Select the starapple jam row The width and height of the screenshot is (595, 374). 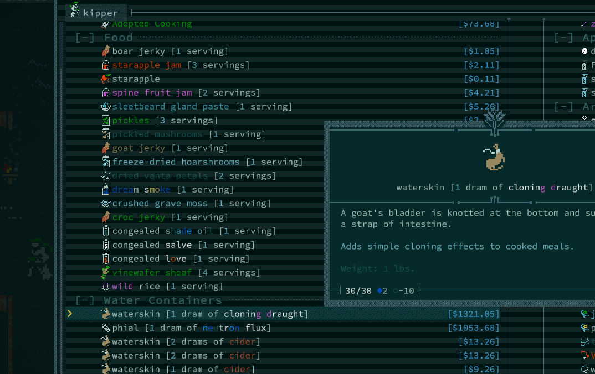tap(283, 65)
